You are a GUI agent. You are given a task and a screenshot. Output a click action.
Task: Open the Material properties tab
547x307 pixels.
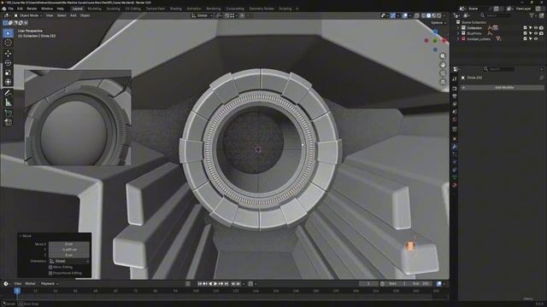455,185
